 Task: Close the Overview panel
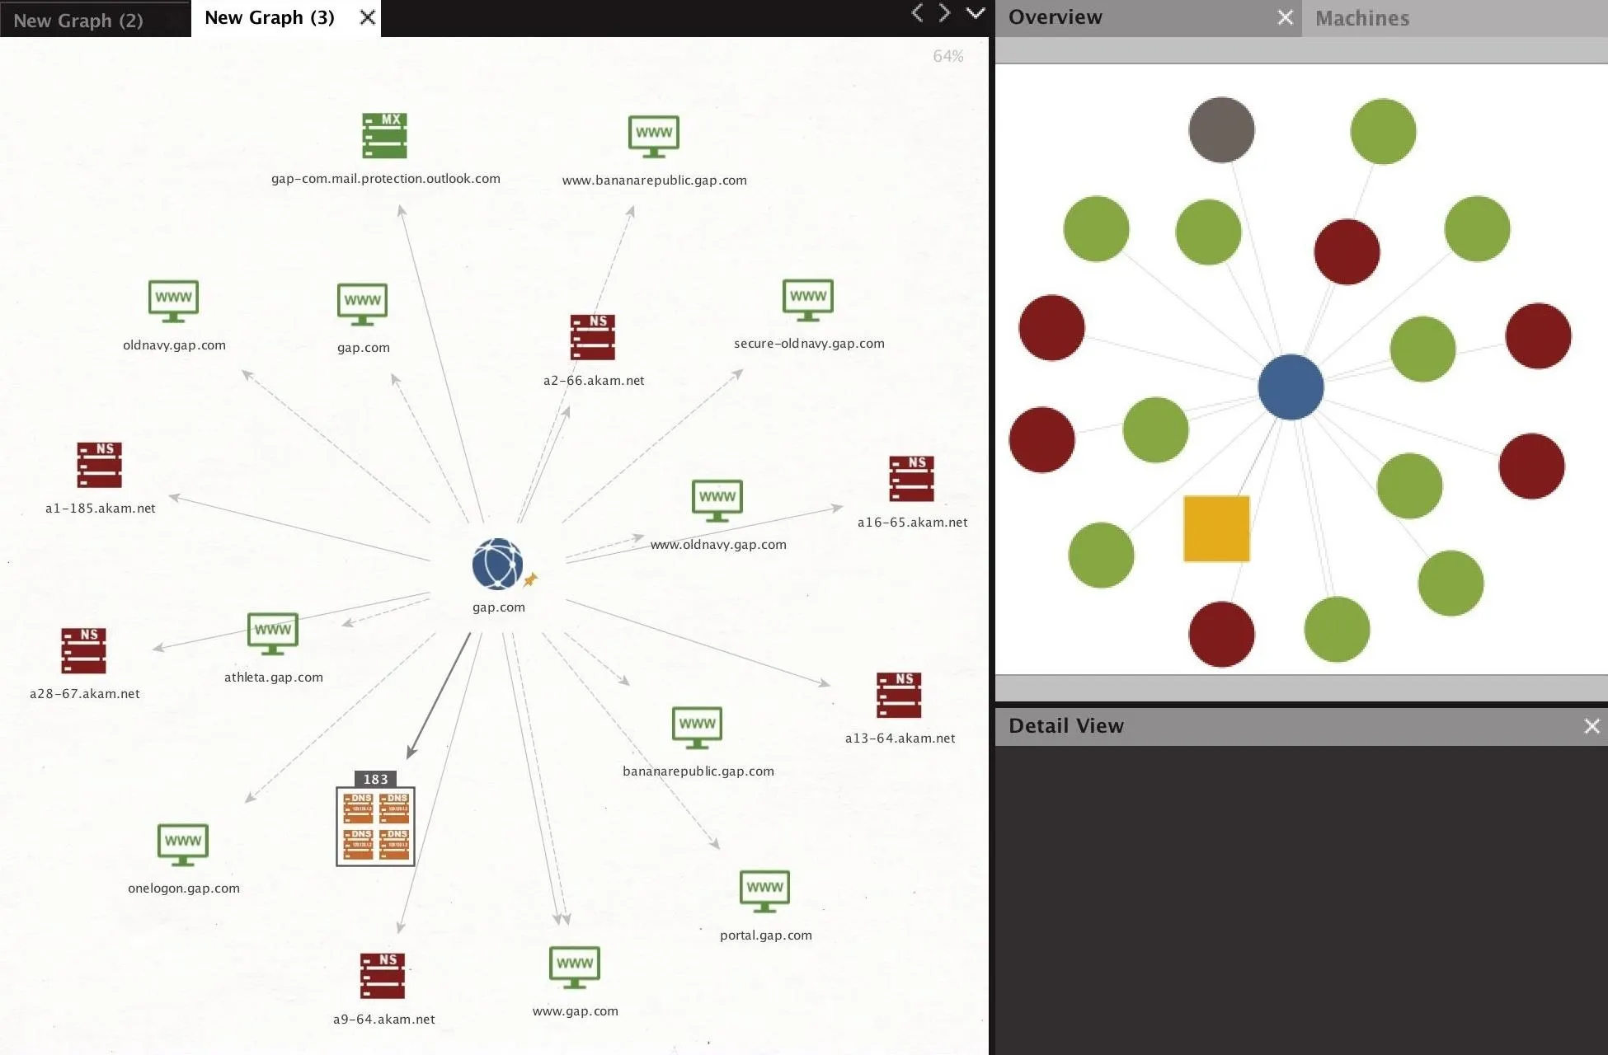point(1285,17)
